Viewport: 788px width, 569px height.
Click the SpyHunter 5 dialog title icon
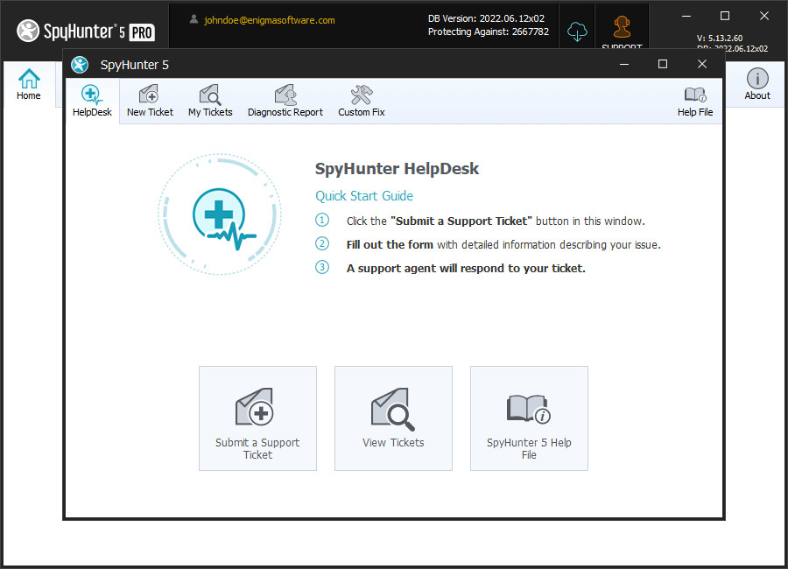click(x=80, y=65)
